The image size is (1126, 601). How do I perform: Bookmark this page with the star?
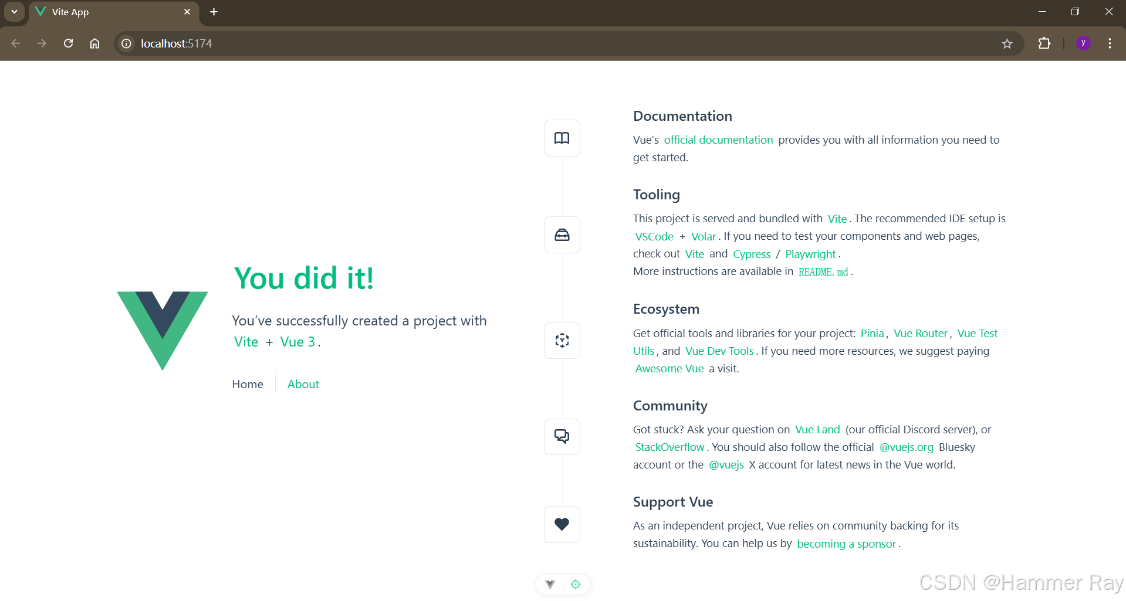click(x=1007, y=43)
